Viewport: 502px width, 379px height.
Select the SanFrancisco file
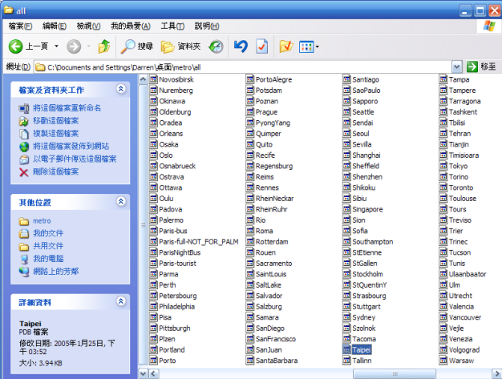pyautogui.click(x=271, y=339)
